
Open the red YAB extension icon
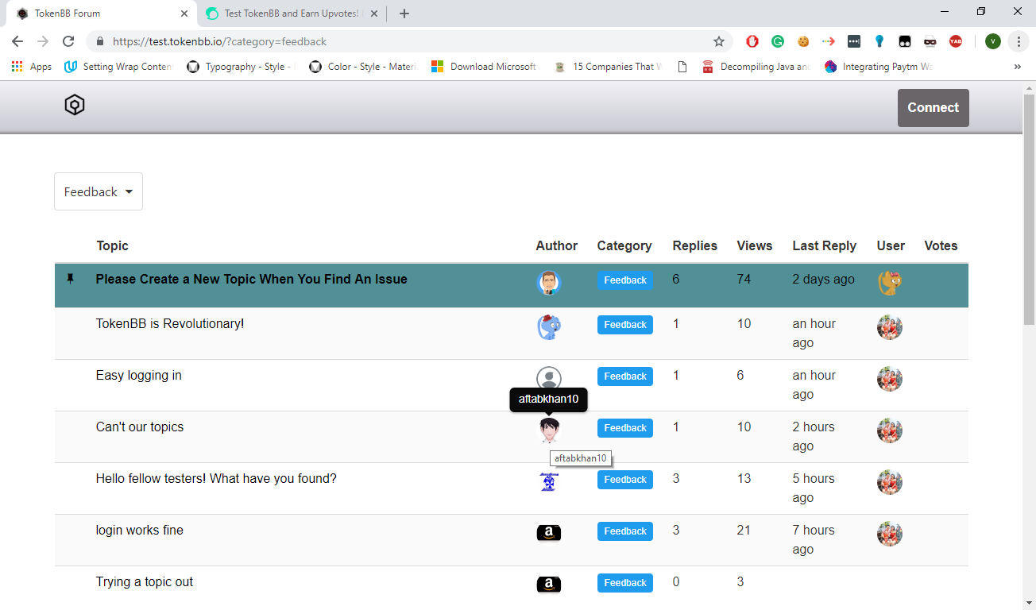click(x=956, y=41)
